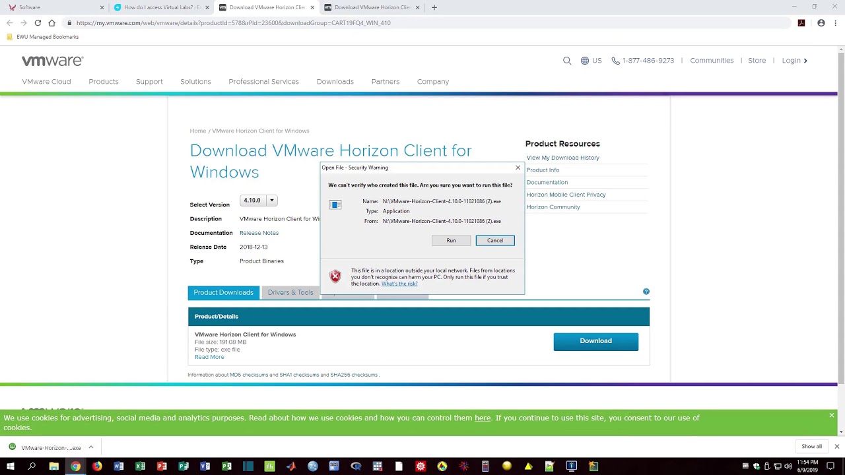Click the Release Notes link
Image resolution: width=845 pixels, height=475 pixels.
coord(259,233)
